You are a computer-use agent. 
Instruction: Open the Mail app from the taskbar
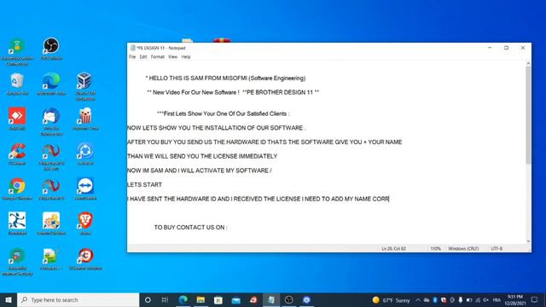[236, 299]
